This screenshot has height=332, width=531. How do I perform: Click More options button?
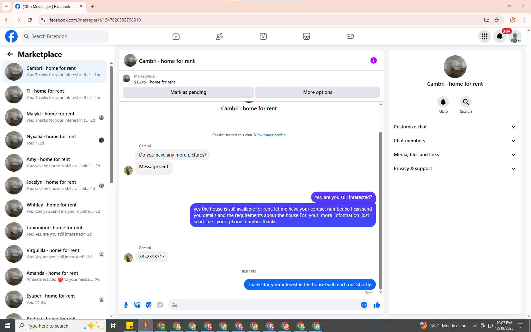318,92
